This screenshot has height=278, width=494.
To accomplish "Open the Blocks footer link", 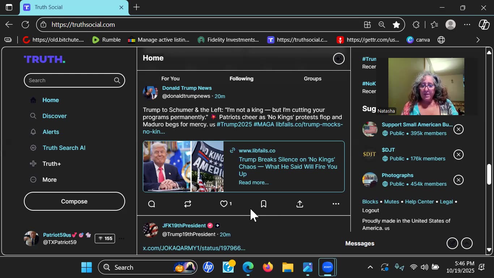I will tap(370, 202).
